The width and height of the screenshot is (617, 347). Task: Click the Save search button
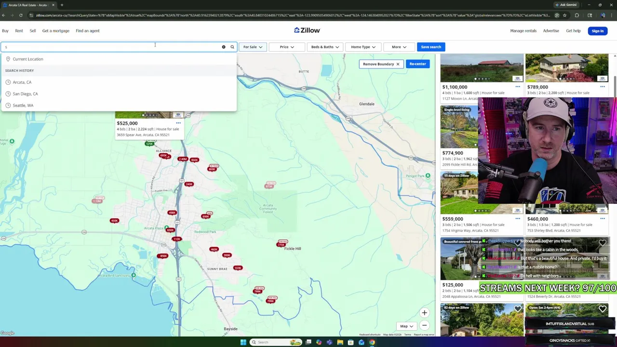[430, 47]
